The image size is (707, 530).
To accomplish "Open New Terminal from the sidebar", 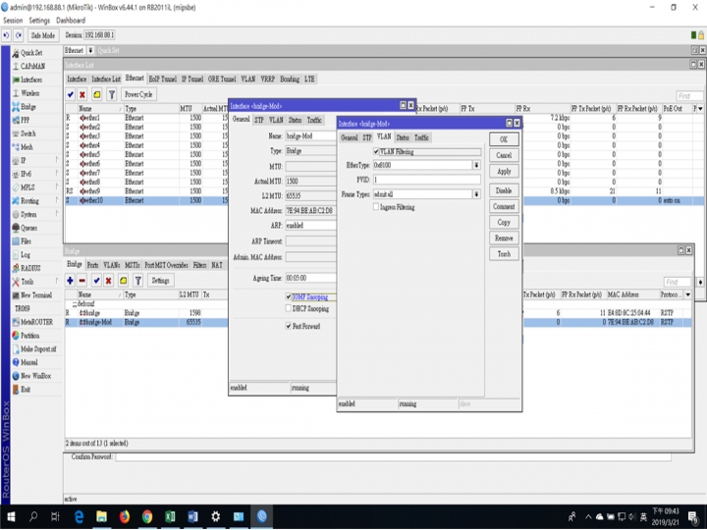I will coord(38,294).
